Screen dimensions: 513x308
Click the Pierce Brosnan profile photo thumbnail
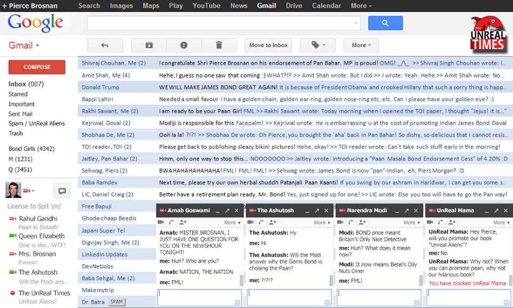tap(13, 190)
